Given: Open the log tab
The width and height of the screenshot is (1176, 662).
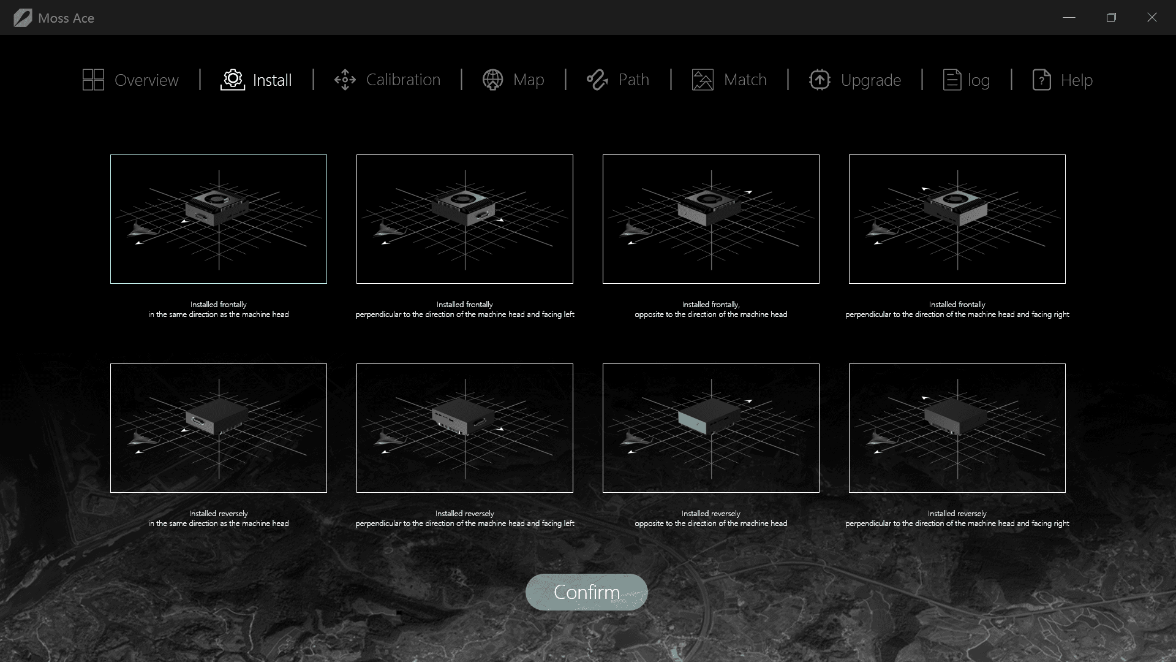Looking at the screenshot, I should (x=979, y=80).
